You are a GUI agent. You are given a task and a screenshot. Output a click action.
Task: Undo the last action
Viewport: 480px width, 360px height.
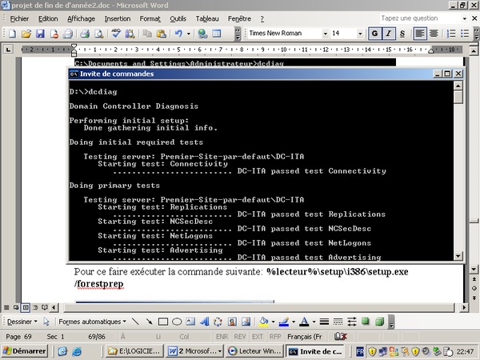click(178, 34)
